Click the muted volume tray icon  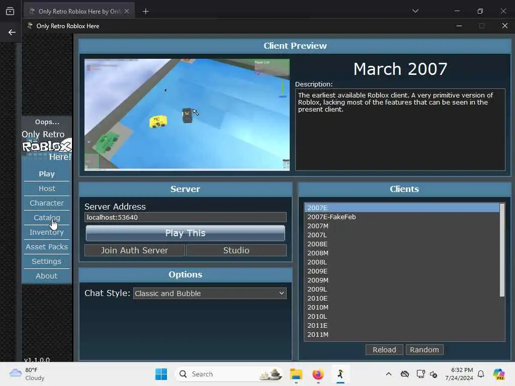pyautogui.click(x=434, y=374)
